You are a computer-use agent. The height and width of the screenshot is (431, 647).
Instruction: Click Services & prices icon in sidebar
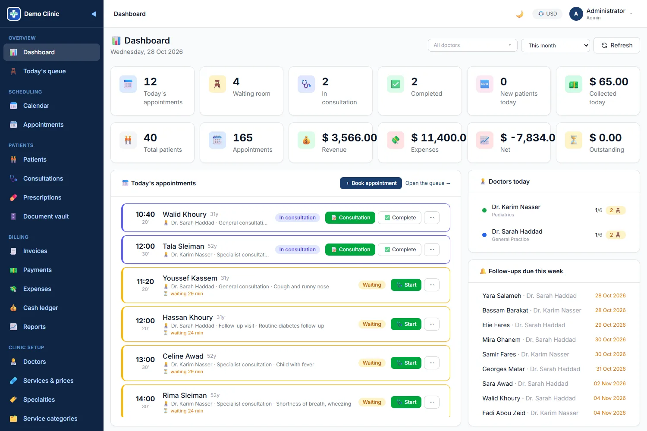(13, 381)
